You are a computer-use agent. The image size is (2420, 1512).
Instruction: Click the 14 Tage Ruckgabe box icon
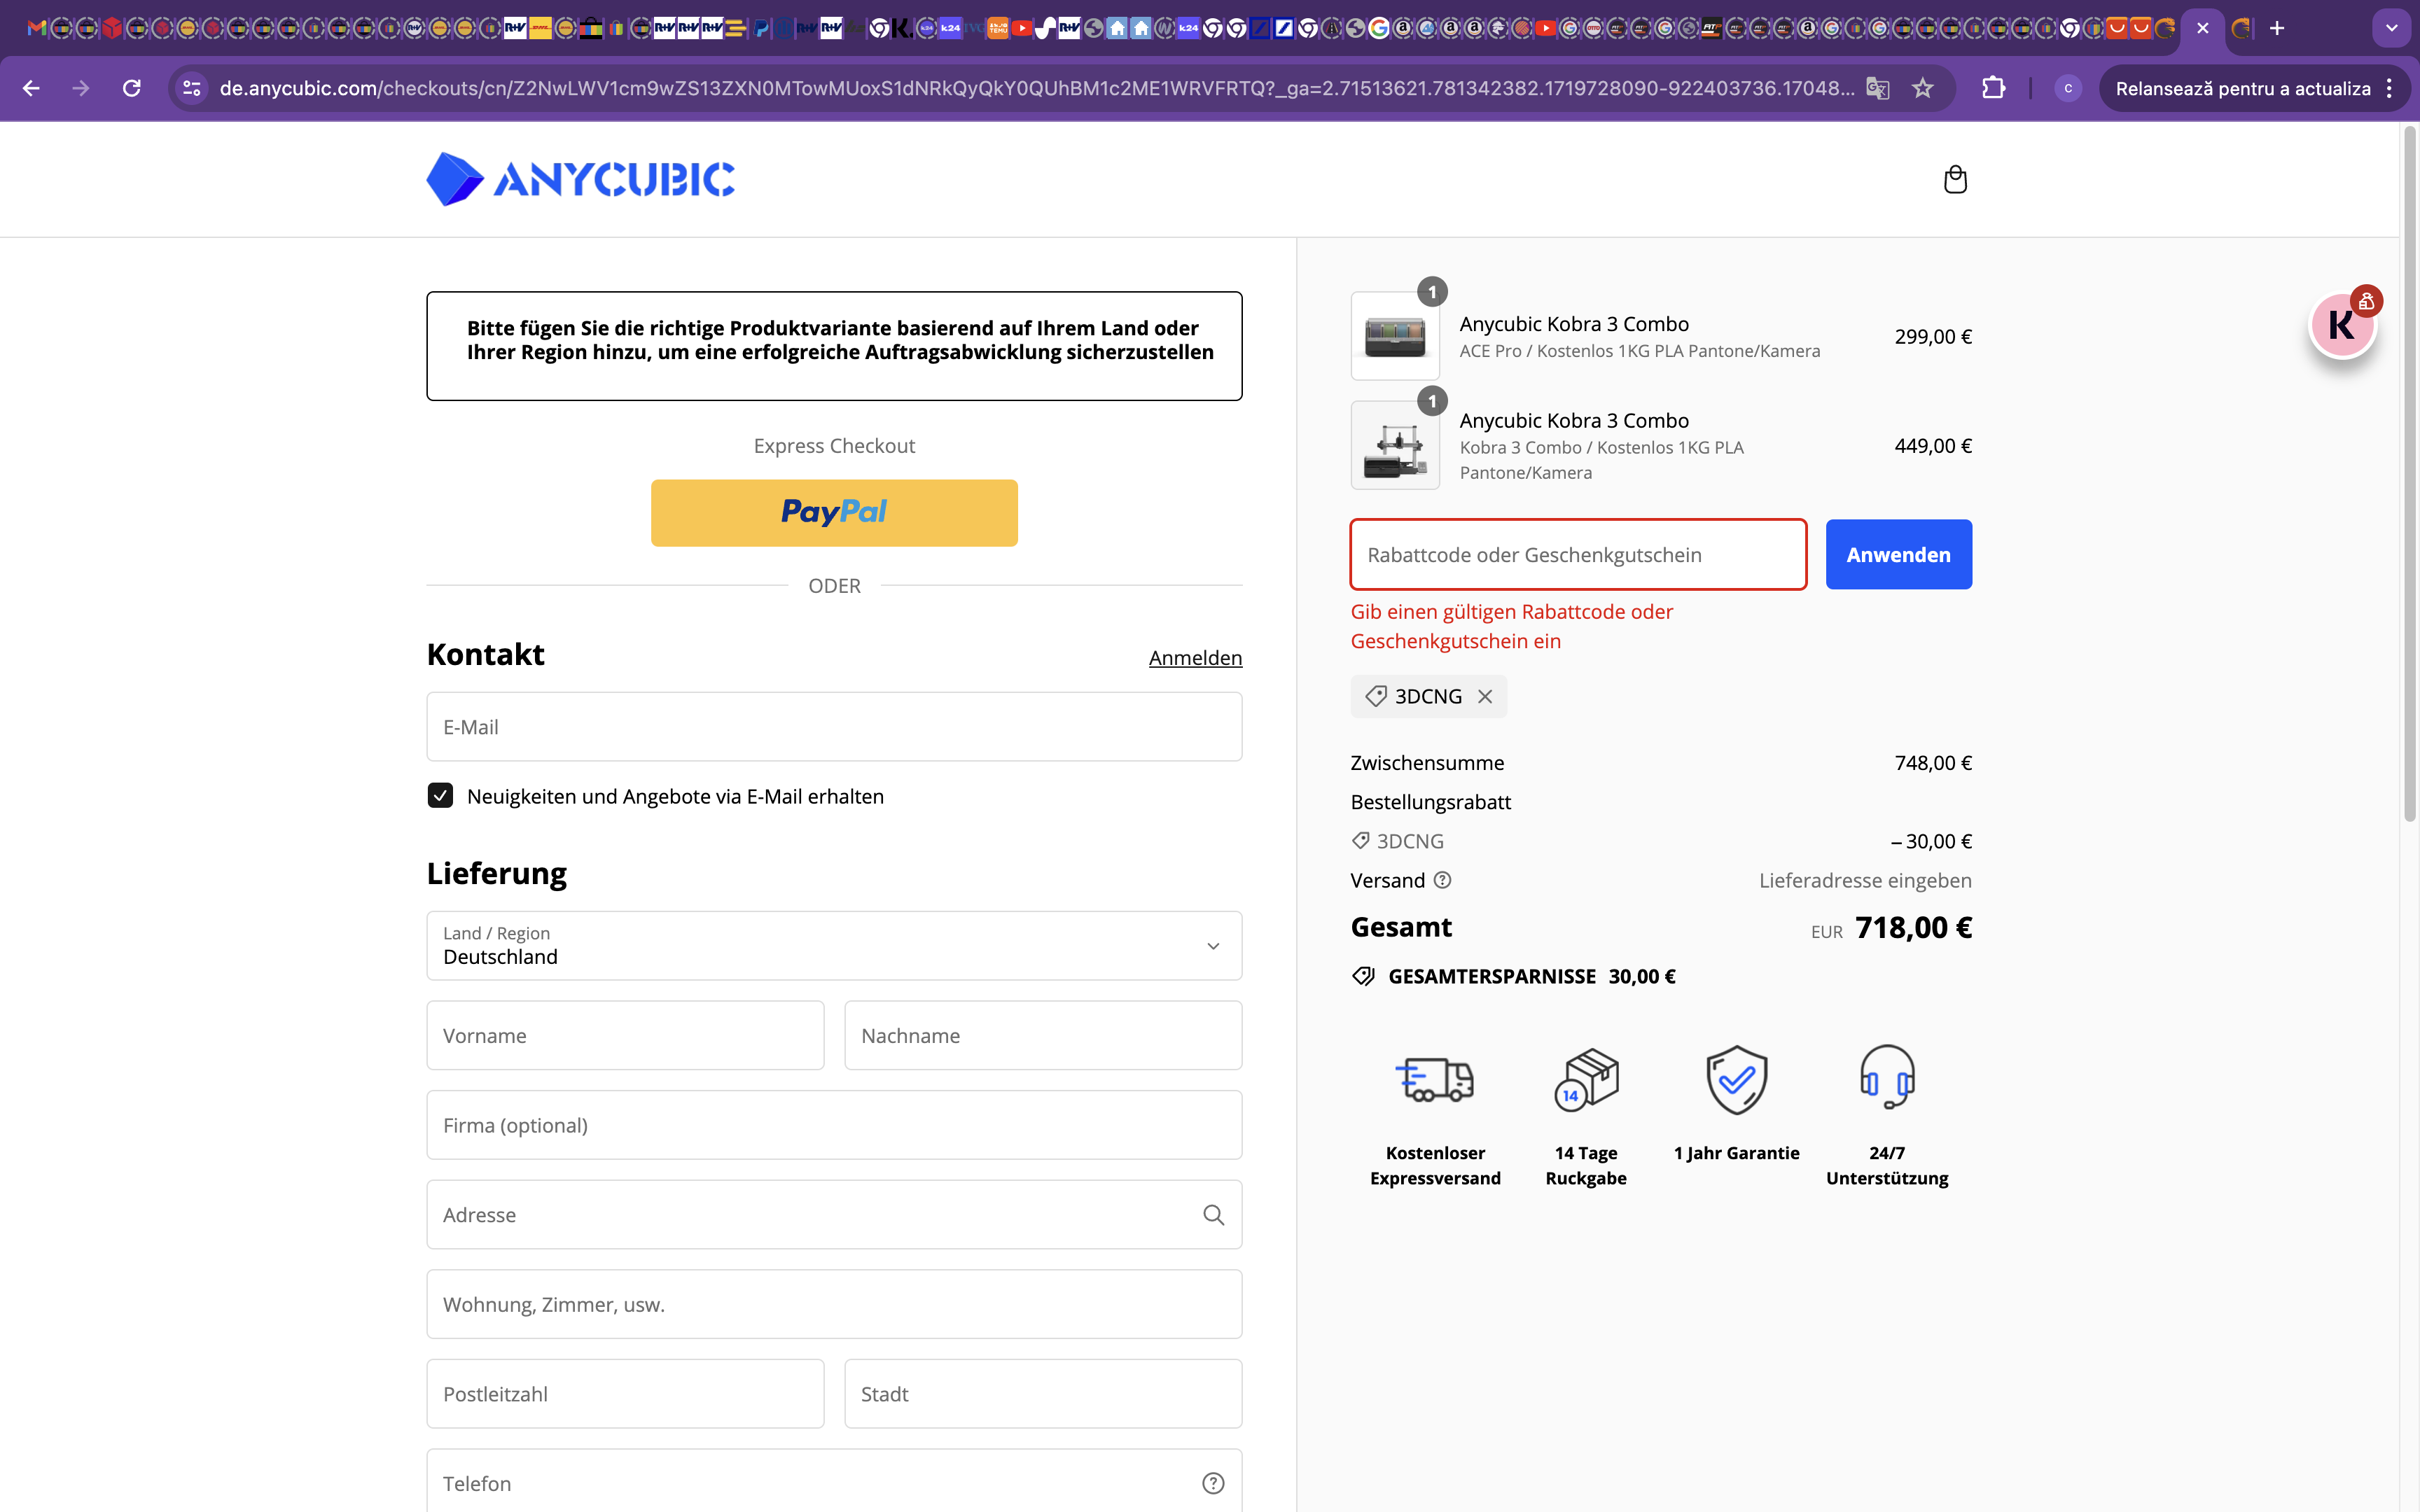click(1586, 1080)
